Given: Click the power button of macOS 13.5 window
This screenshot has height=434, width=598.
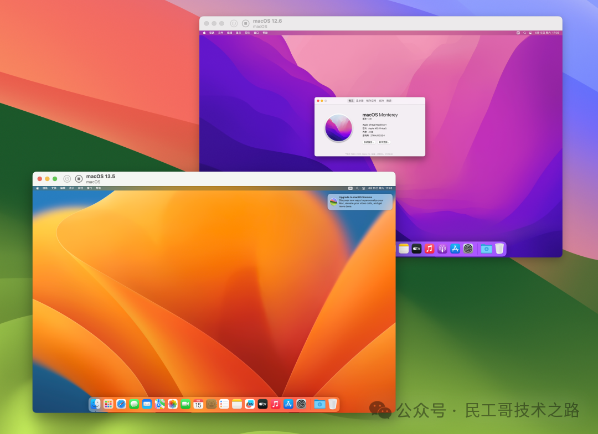Looking at the screenshot, I should 67,178.
